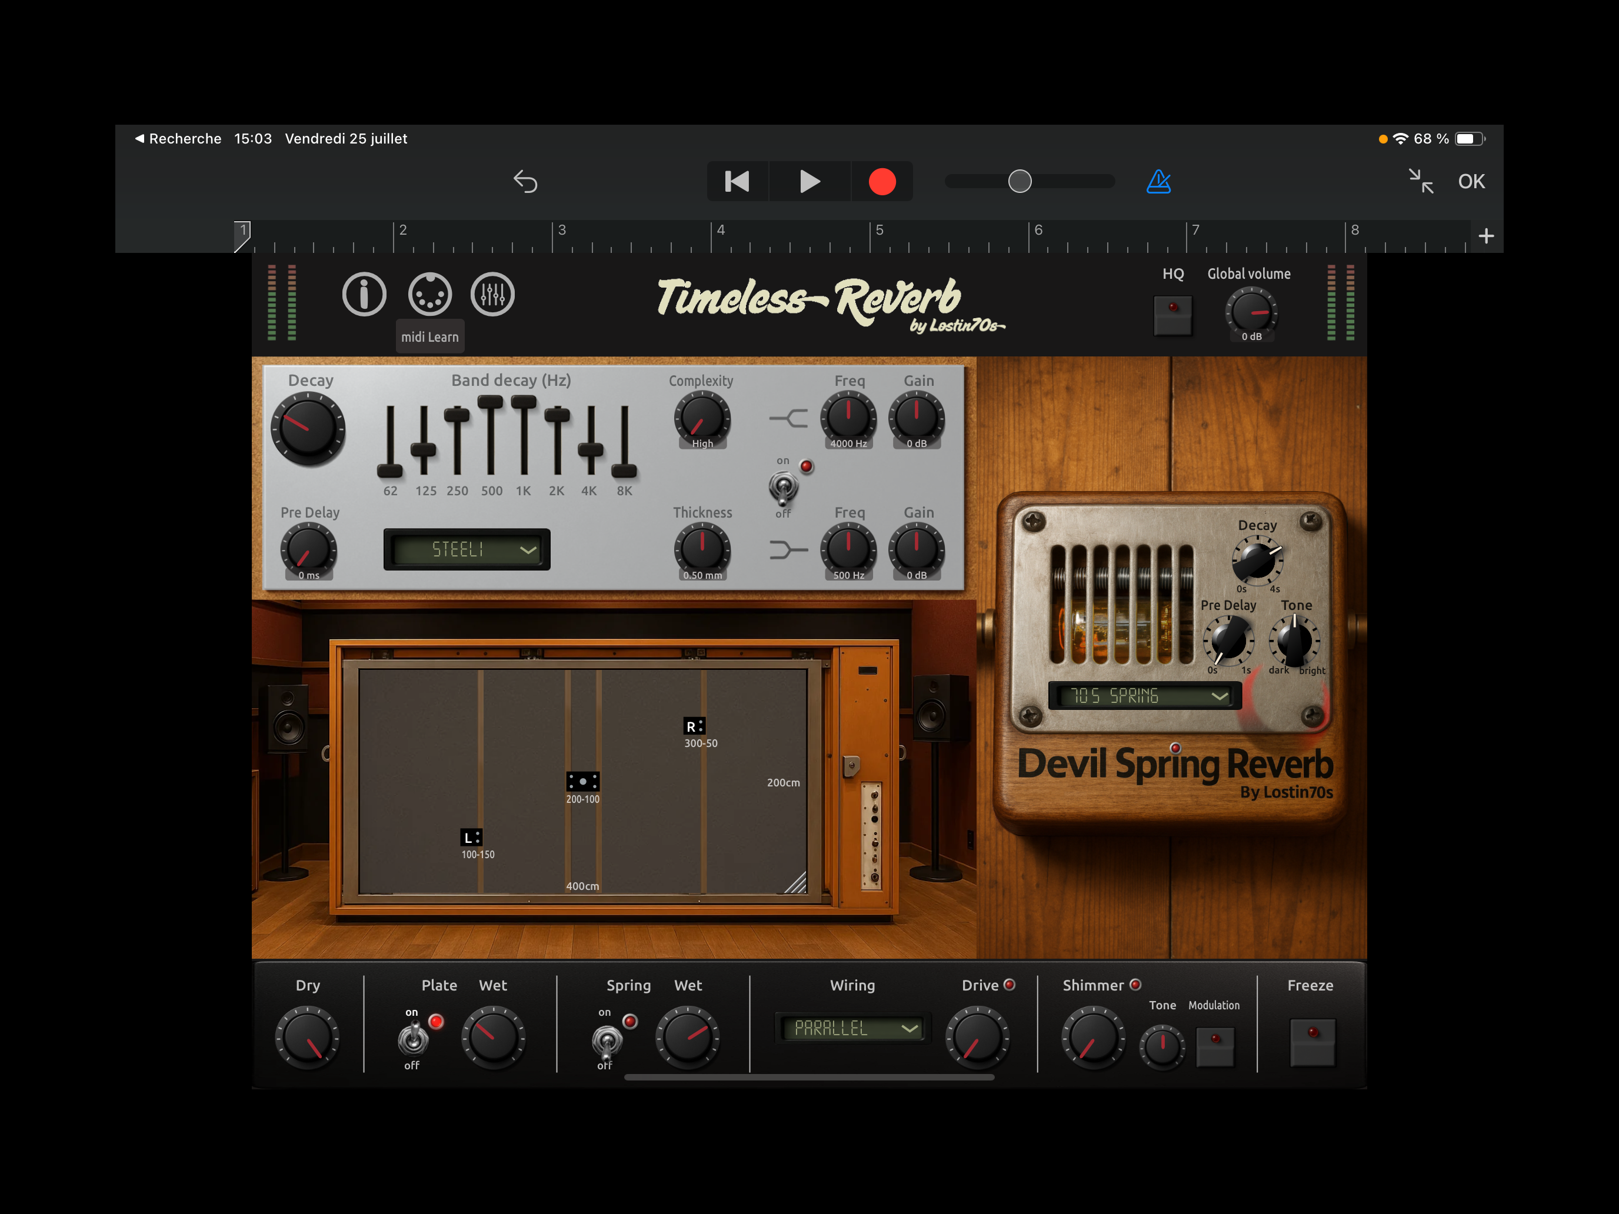
Task: Open the mixer sliders settings icon
Action: point(492,294)
